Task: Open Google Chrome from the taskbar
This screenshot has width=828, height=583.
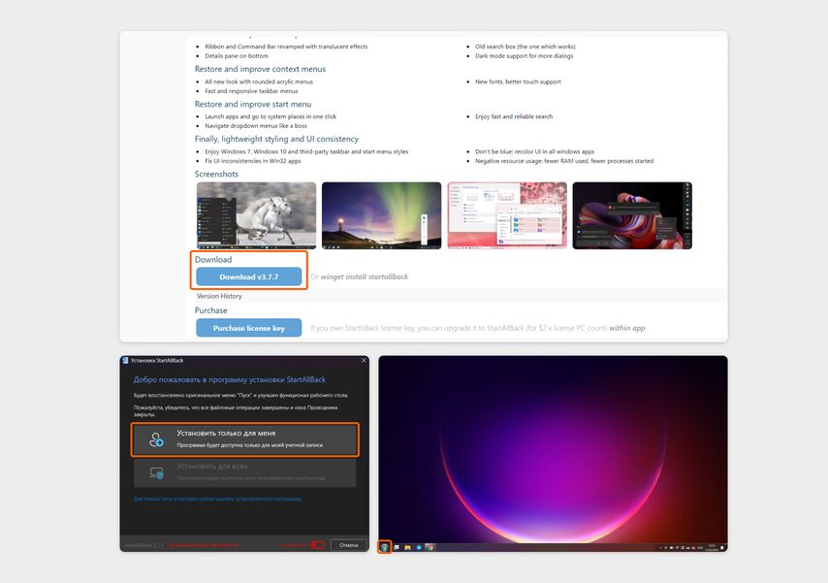Action: click(430, 547)
